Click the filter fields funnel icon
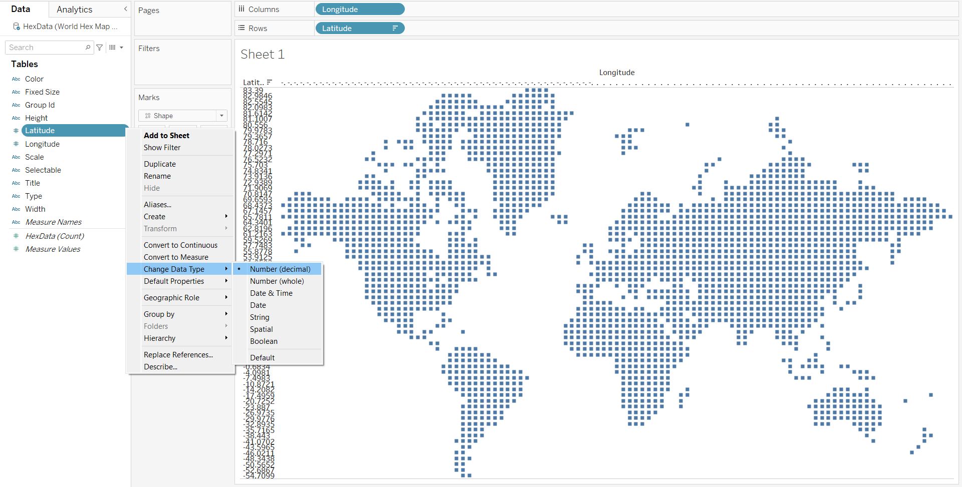The height and width of the screenshot is (487, 962). (x=100, y=48)
